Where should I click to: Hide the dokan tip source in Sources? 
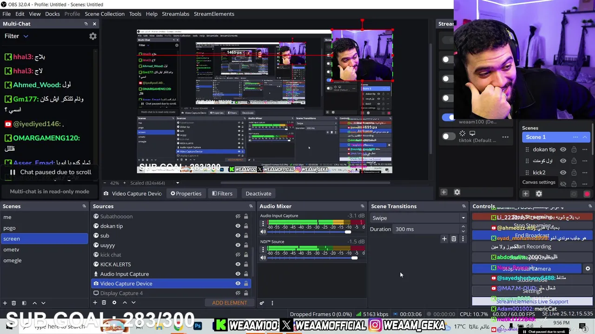tap(238, 226)
